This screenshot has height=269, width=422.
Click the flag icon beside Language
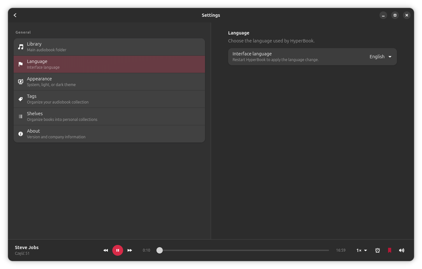pyautogui.click(x=21, y=64)
